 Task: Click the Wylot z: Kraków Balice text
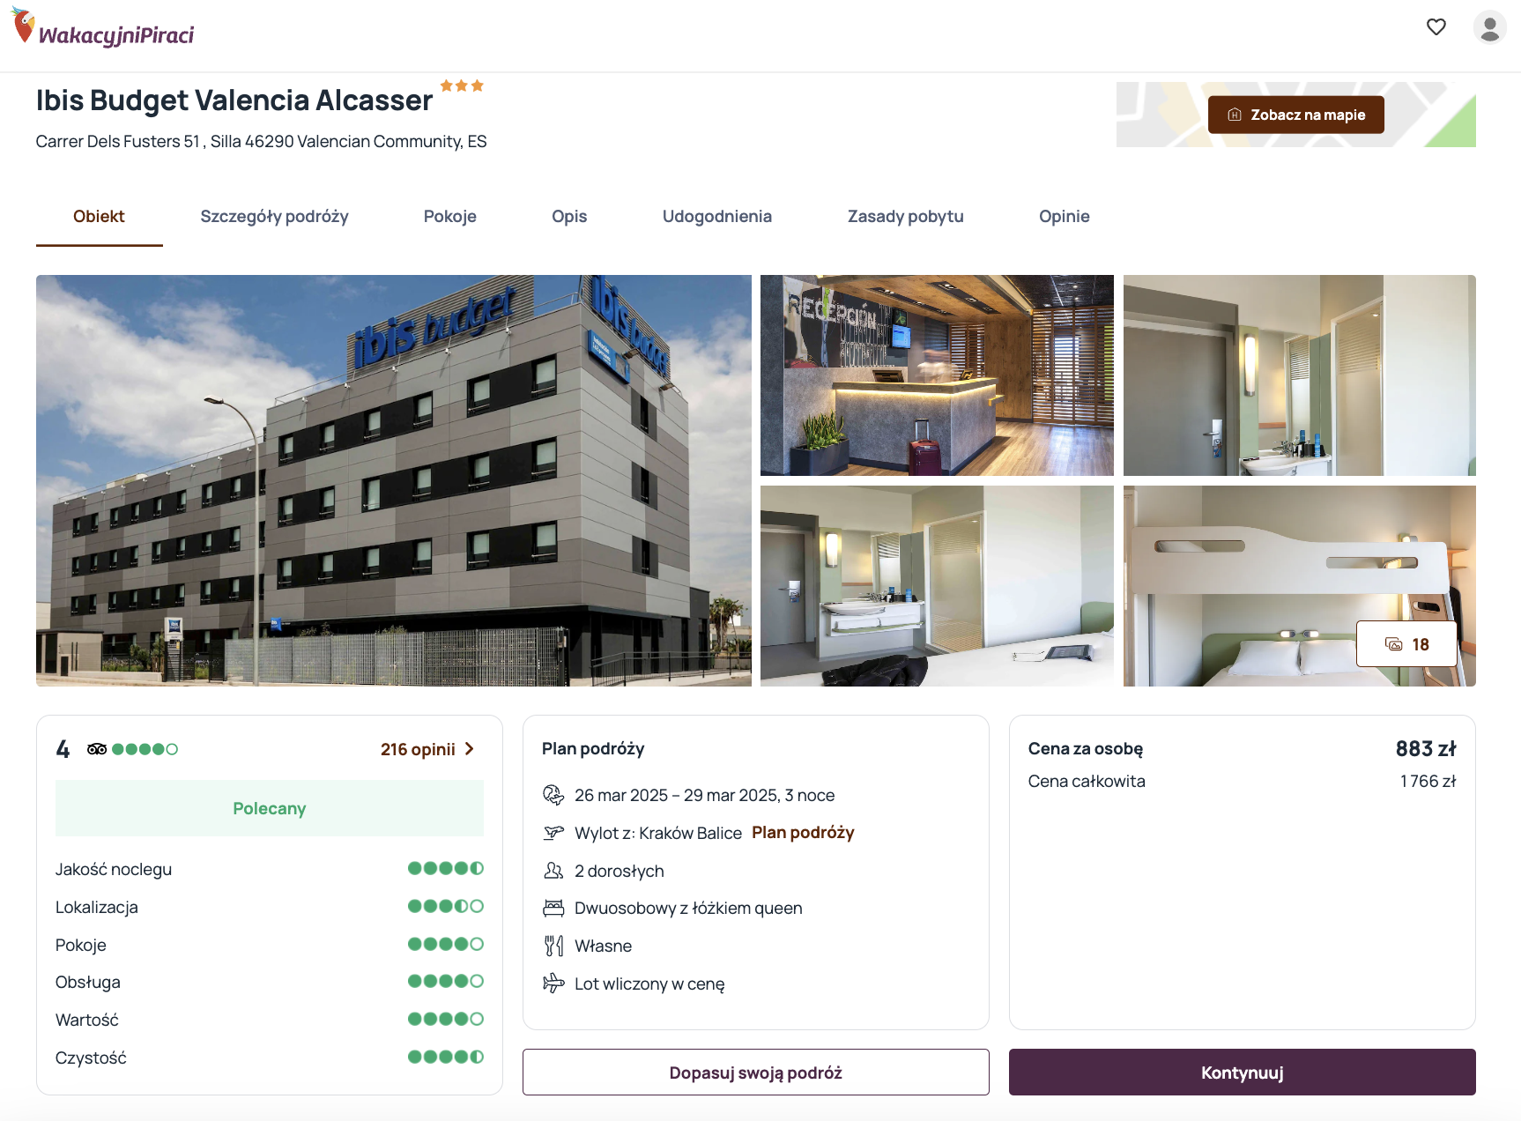point(658,833)
